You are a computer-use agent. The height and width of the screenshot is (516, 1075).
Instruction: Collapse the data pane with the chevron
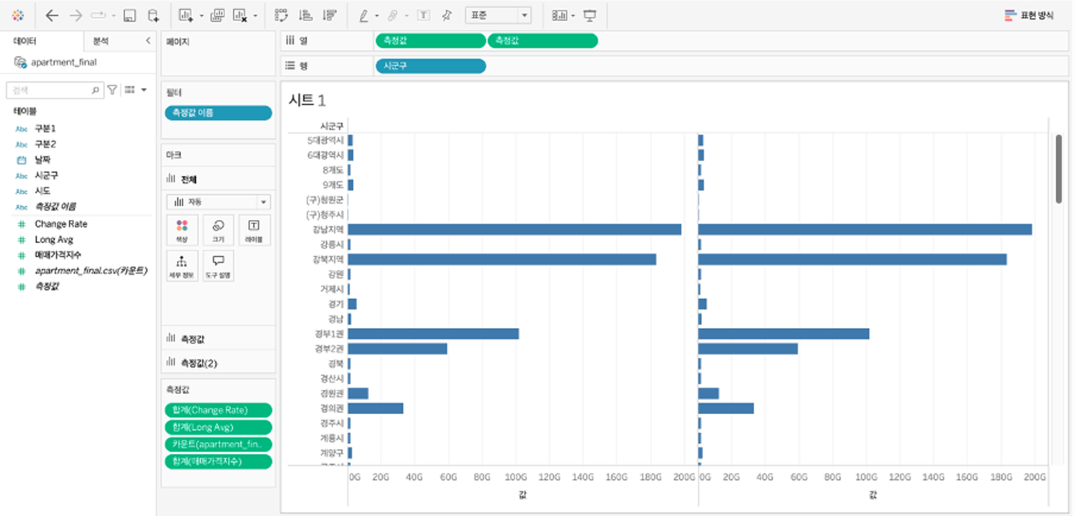(148, 41)
